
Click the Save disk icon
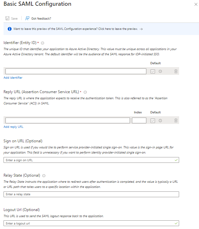7,18
